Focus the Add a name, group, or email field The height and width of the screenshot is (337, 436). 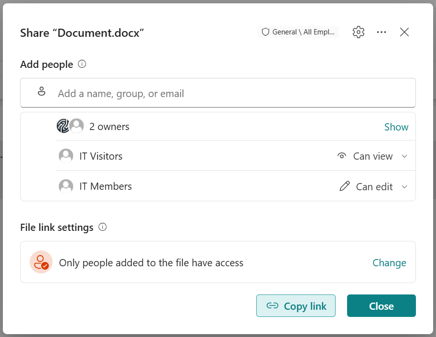[218, 93]
